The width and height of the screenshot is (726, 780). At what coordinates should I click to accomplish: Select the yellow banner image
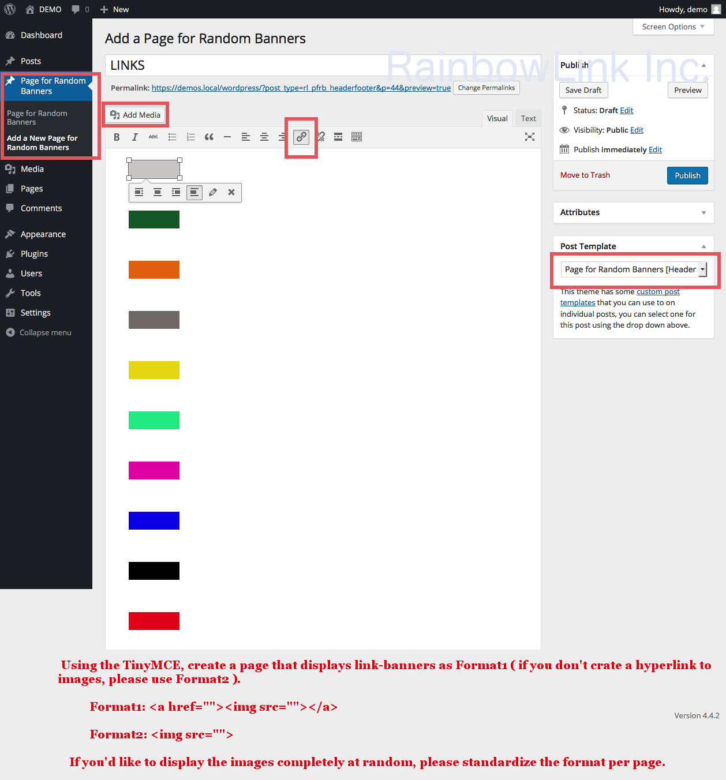154,370
